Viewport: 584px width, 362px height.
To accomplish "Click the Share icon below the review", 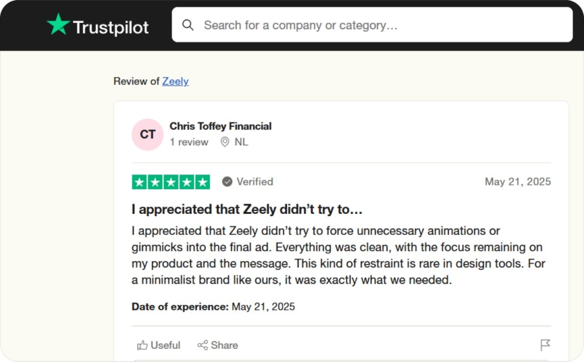I will pos(202,345).
